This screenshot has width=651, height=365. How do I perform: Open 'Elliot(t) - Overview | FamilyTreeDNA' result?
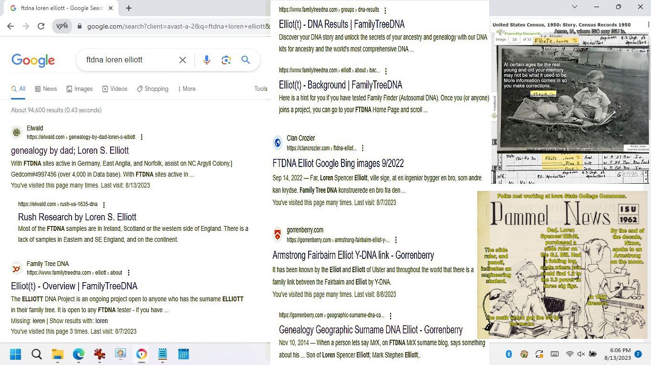point(74,286)
